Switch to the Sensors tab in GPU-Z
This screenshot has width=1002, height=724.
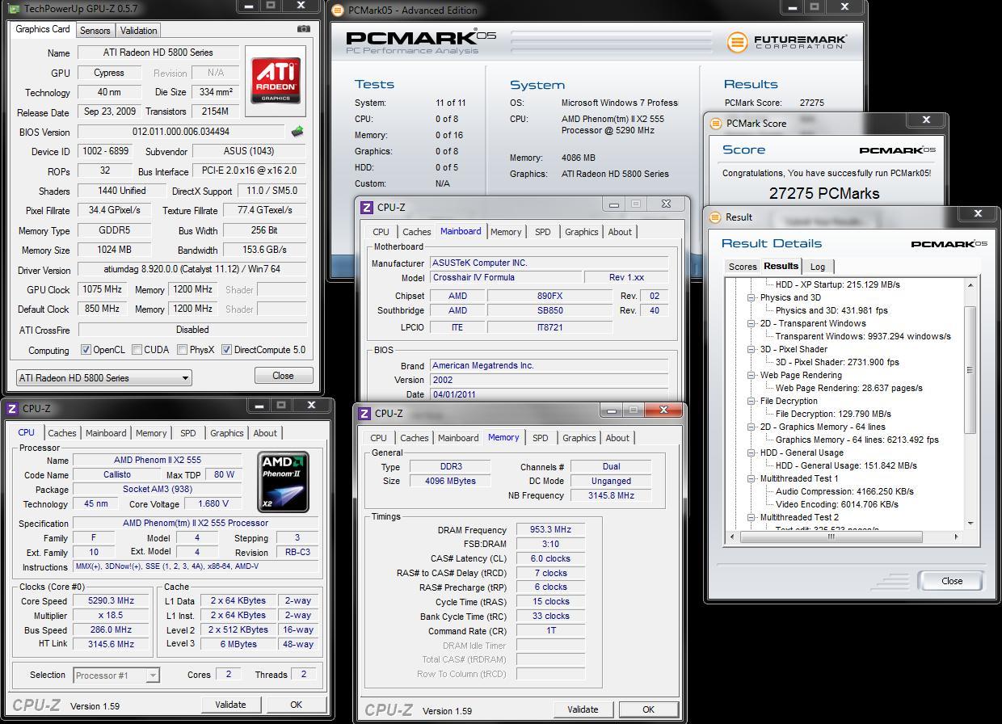[95, 31]
